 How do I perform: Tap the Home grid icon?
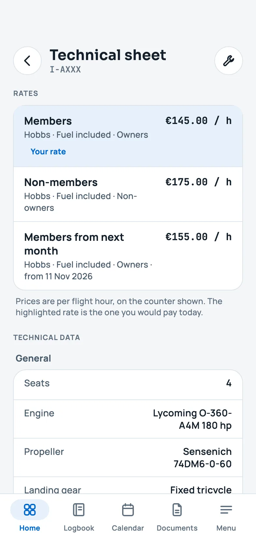click(x=30, y=510)
